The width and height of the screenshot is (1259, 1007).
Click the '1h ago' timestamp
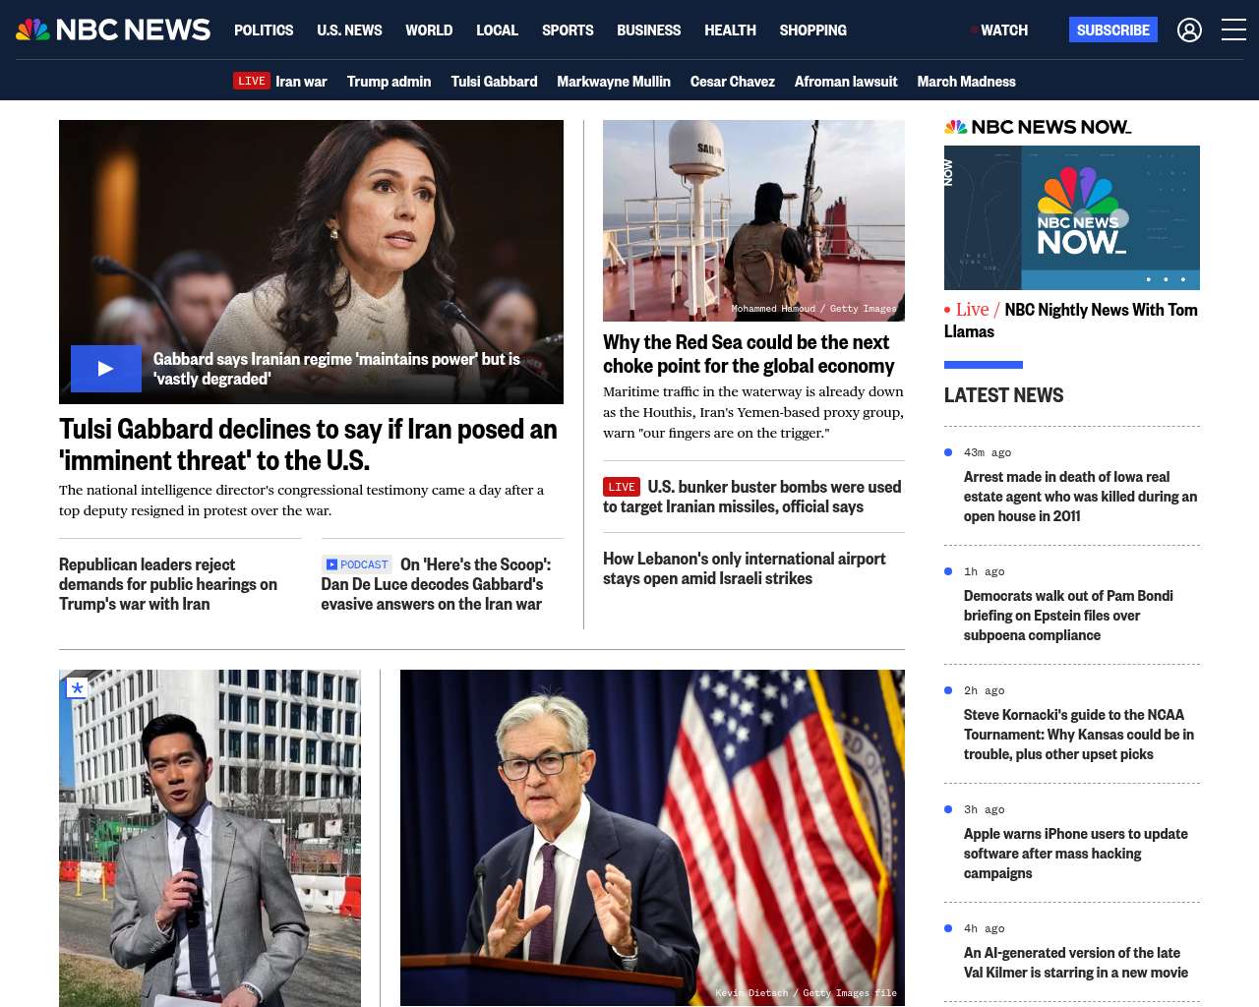tap(985, 571)
